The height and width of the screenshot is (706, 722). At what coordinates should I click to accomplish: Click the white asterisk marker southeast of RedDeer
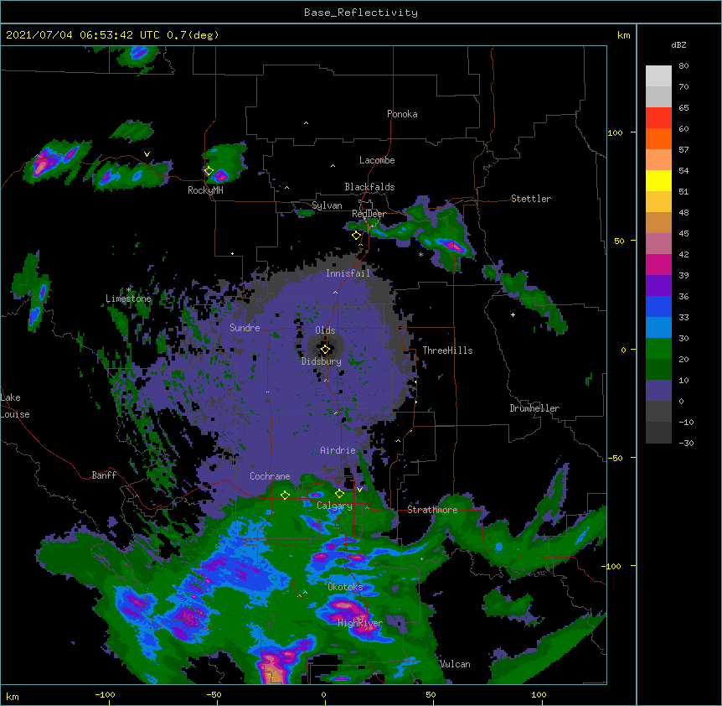click(420, 254)
